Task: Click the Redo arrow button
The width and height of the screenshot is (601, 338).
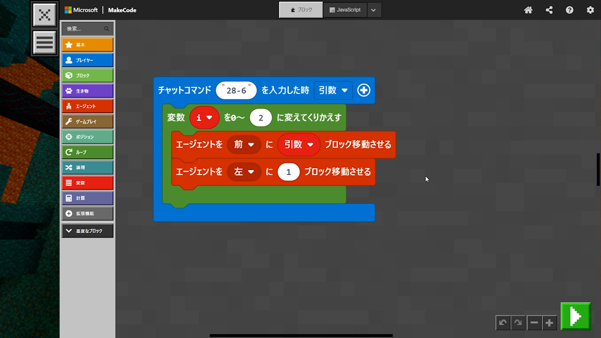Action: pos(518,323)
